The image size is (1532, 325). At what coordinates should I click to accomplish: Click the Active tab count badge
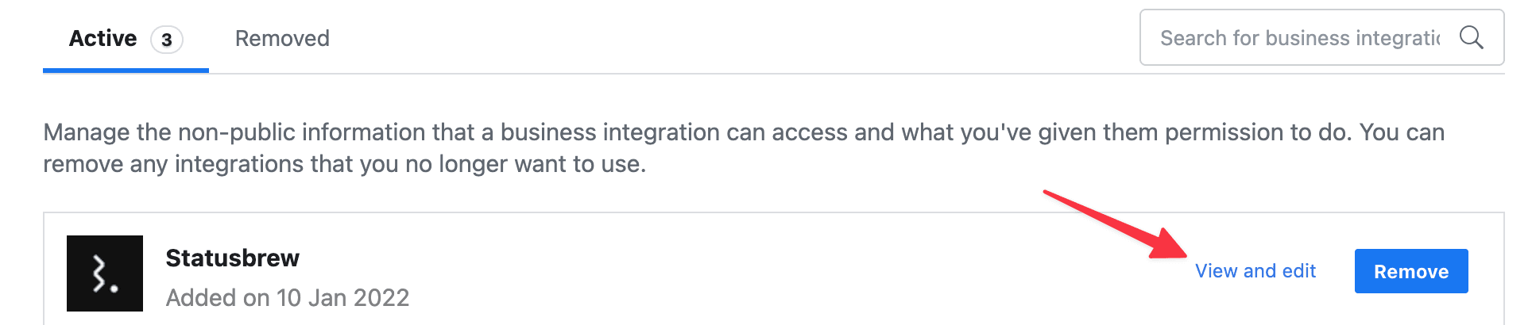[167, 40]
